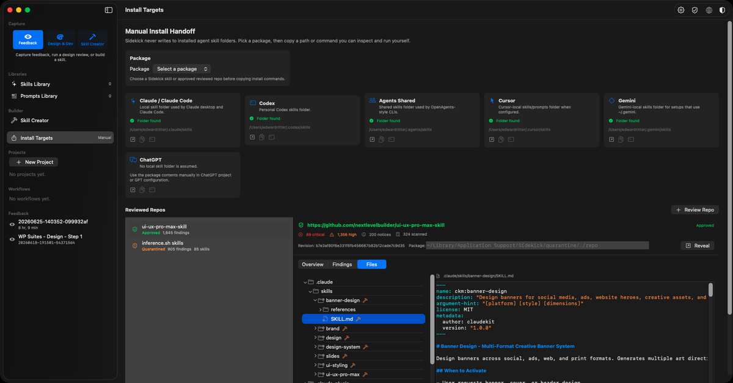Image resolution: width=733 pixels, height=383 pixels.
Task: Click terminal command icon in ChatGPT card
Action: pyautogui.click(x=152, y=190)
